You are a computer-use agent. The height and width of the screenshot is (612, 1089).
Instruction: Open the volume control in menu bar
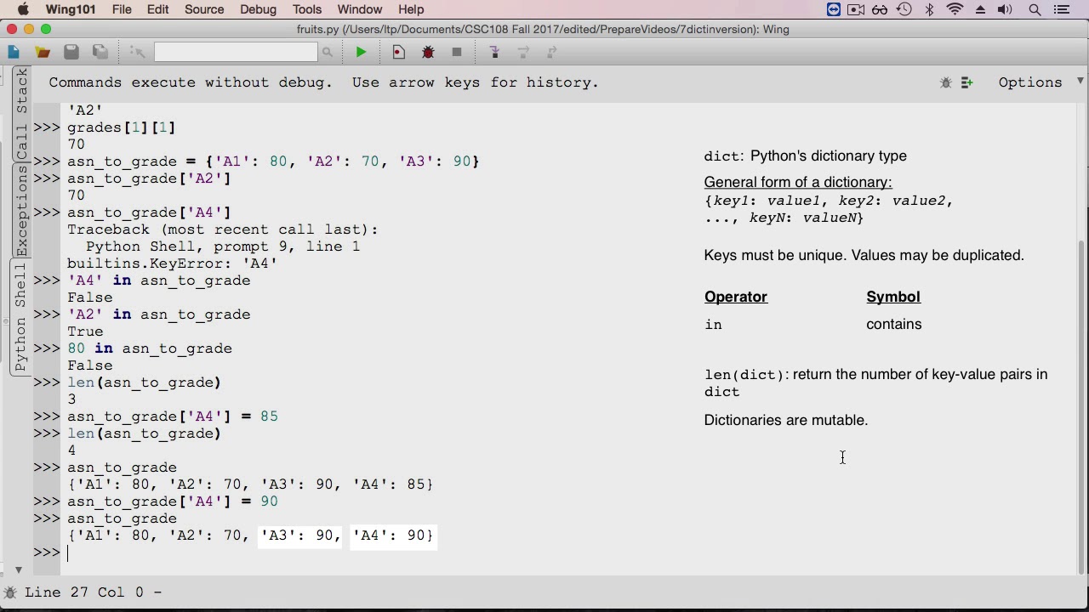tap(1005, 9)
